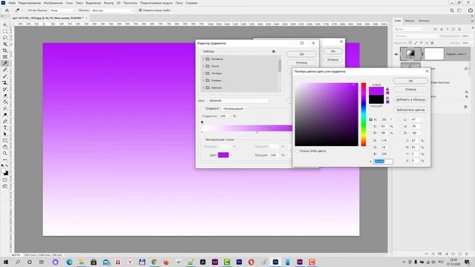Select the Zoom tool
The image size is (475, 267).
click(x=5, y=154)
